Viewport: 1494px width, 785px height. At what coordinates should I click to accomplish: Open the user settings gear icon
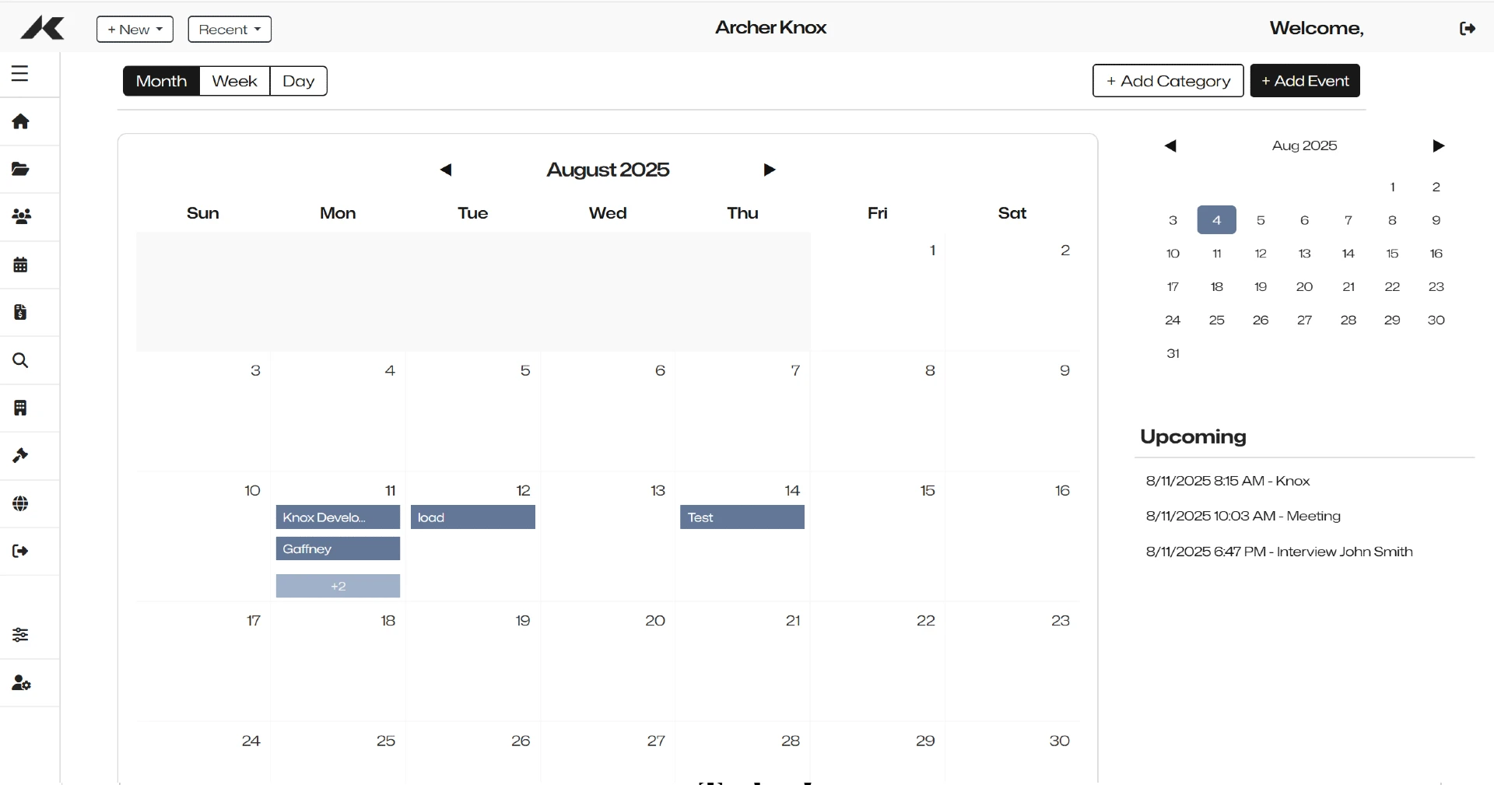tap(21, 684)
